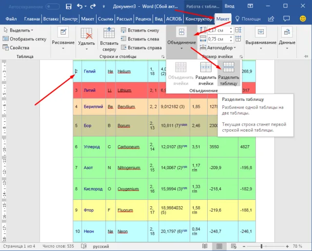Switch to Read Mode view
The image size is (312, 251).
(205, 246)
